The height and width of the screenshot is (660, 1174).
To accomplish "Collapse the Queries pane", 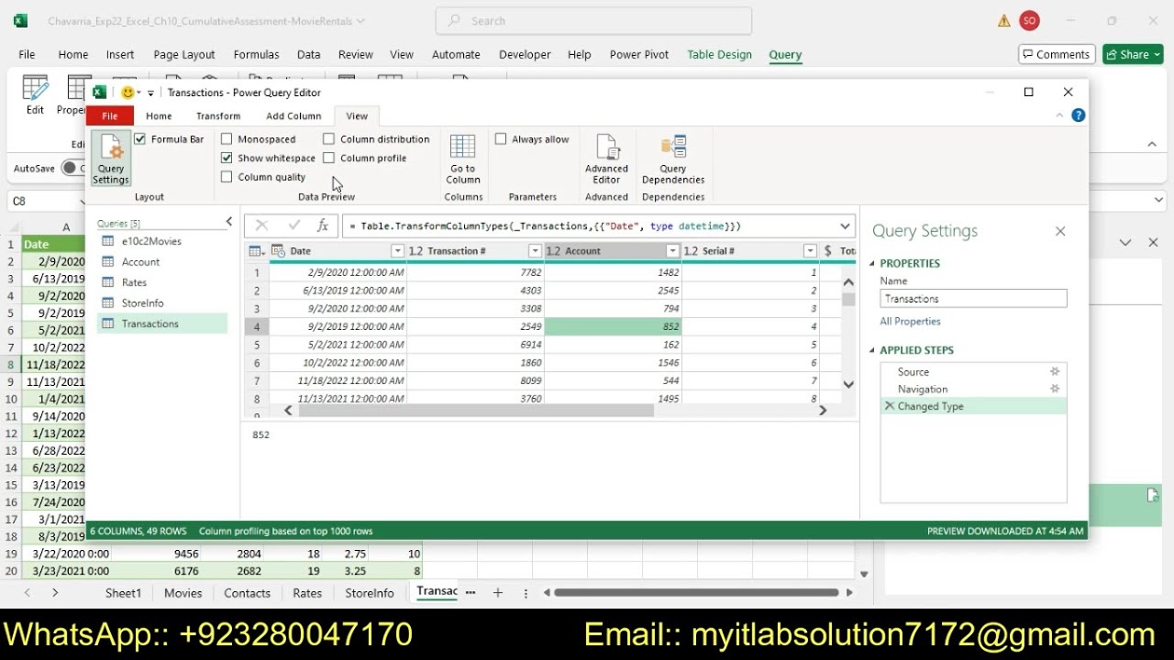I will tap(229, 222).
